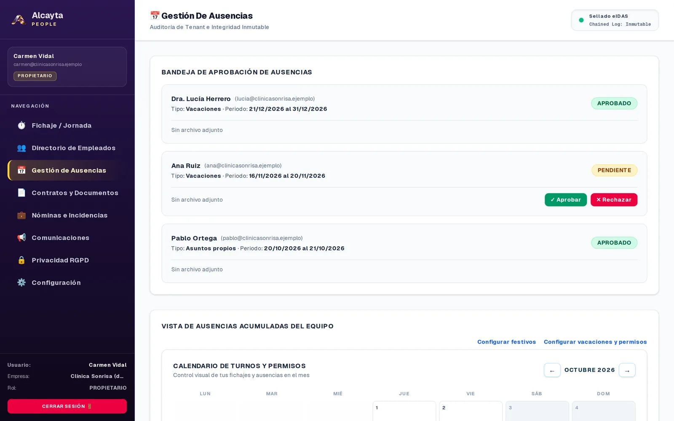Click the megaphone icon for Comunicaciones

[x=21, y=237]
